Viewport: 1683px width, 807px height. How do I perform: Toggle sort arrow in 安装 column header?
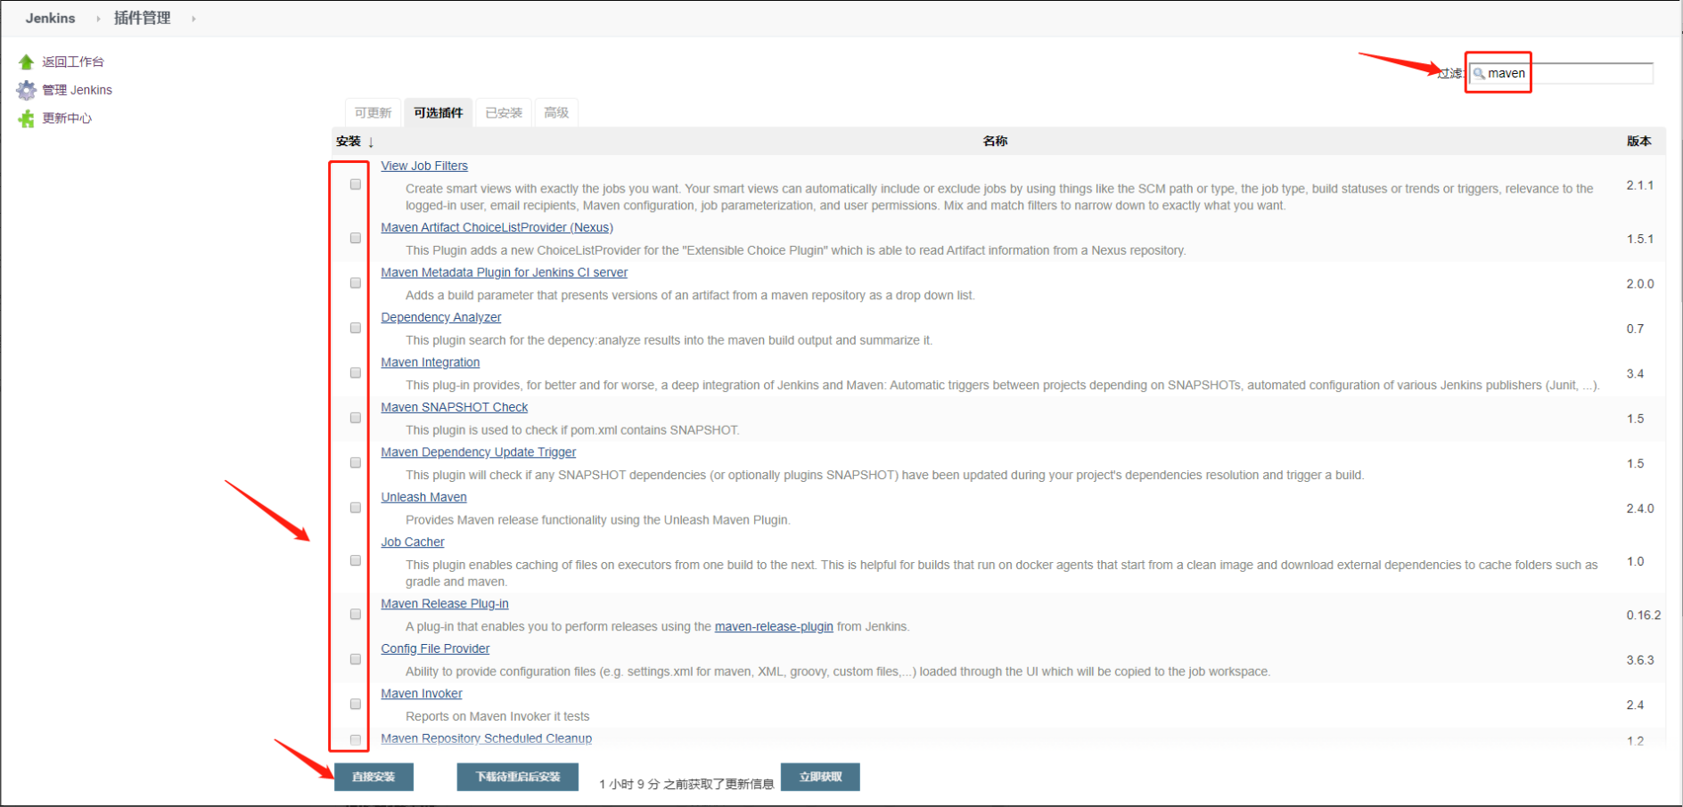371,142
